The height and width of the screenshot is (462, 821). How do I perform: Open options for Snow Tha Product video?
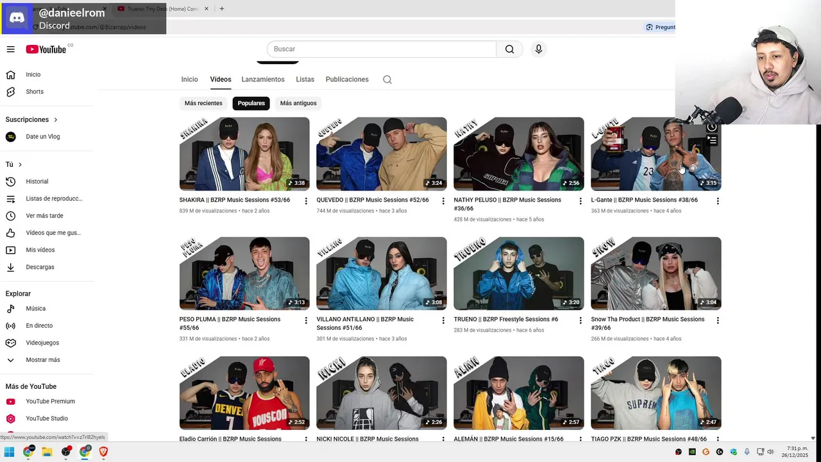click(x=718, y=320)
